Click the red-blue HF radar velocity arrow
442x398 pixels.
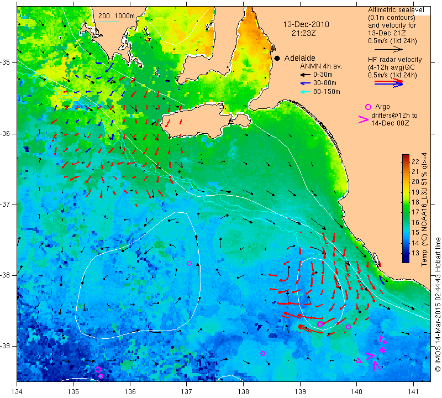[388, 83]
